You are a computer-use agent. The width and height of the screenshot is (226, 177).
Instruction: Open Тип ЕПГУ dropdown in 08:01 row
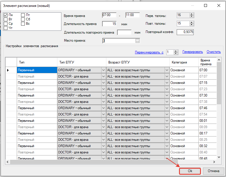click(x=103, y=121)
